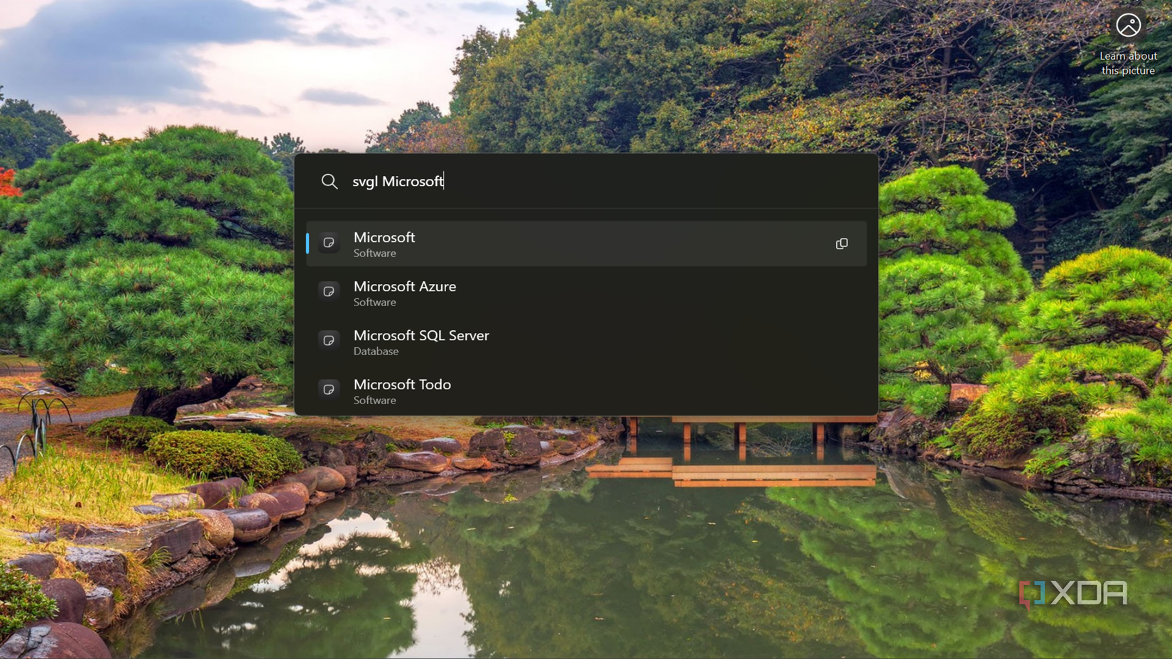Click the query text svgl Microsoft

398,181
